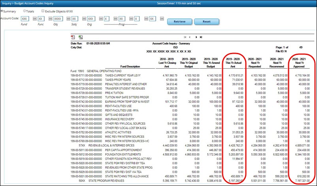Jump to last report page
317x186 pixels.
[201, 37]
